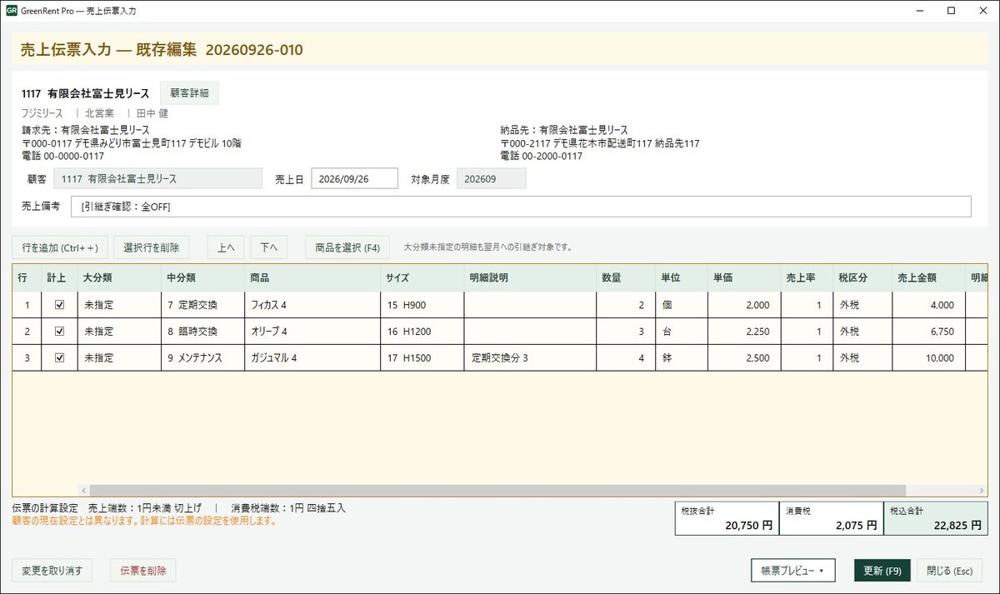Click the horizontal scrollbar left arrow
This screenshot has height=594, width=1000.
pos(83,491)
